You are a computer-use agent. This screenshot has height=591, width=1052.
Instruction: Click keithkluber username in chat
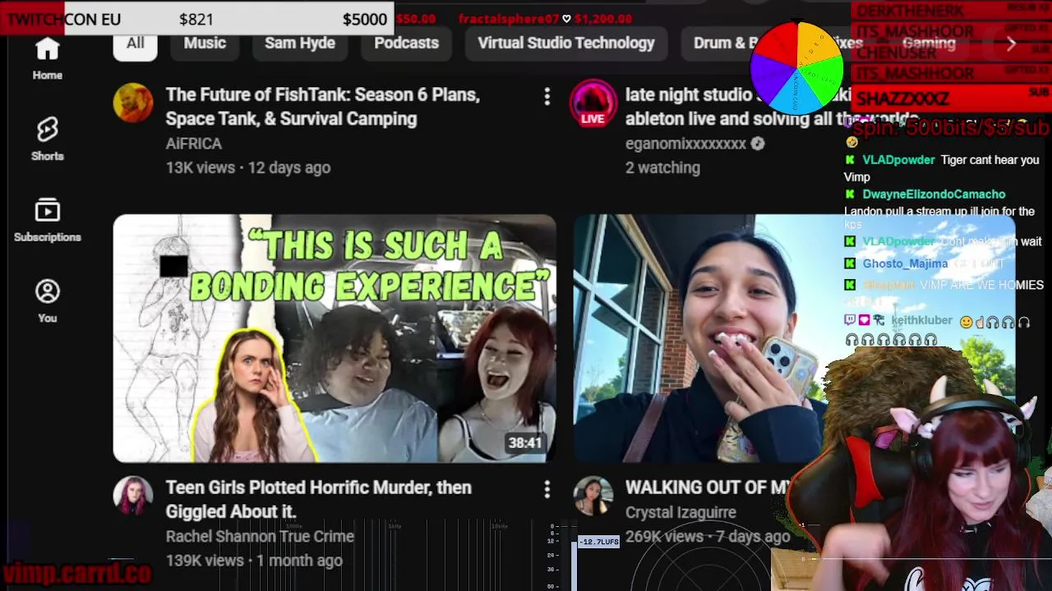pos(921,320)
